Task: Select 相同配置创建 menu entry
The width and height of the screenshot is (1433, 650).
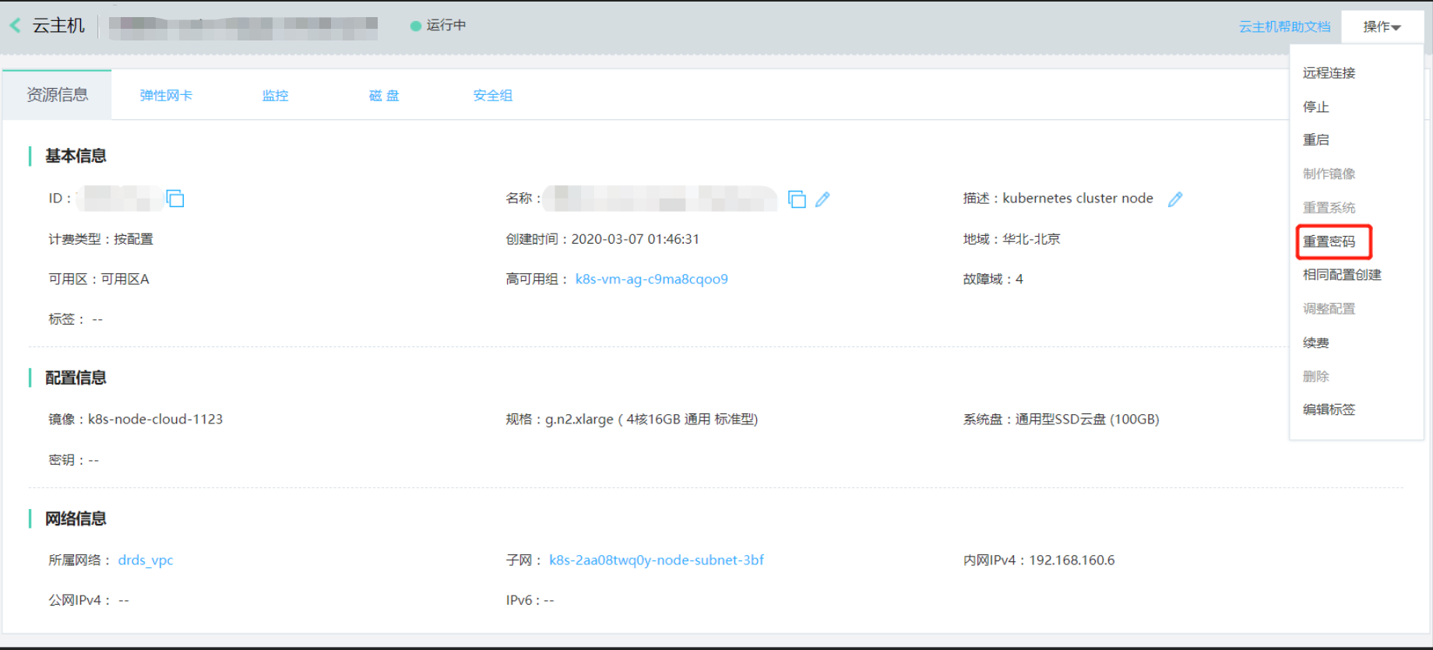Action: (x=1342, y=275)
